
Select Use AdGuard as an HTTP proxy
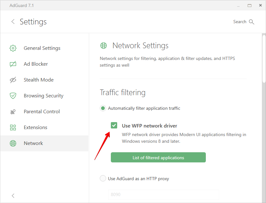103,179
